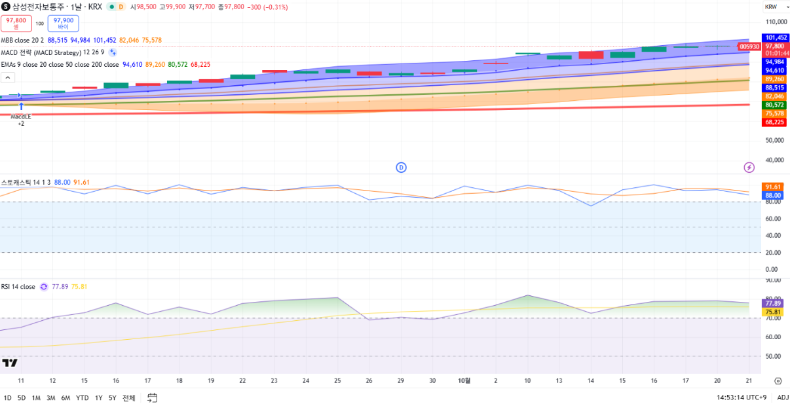Click the MacdLE blue arrow marker
The height and width of the screenshot is (404, 790).
[x=21, y=105]
